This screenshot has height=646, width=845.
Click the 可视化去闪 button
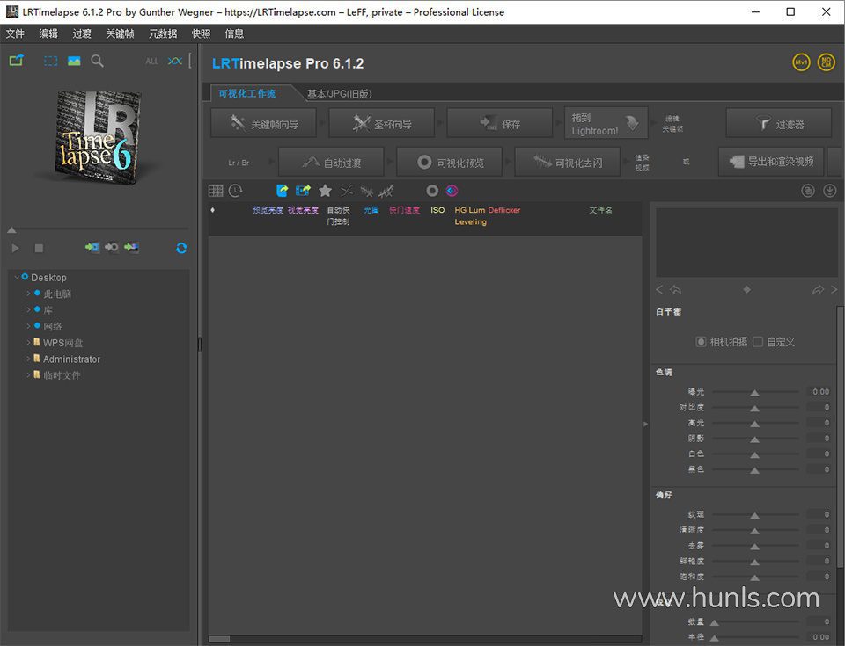pyautogui.click(x=567, y=162)
